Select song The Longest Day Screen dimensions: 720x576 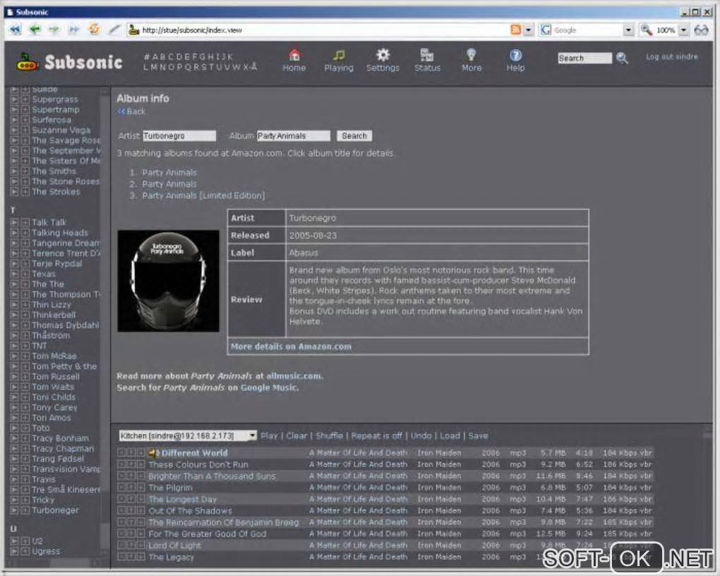182,499
